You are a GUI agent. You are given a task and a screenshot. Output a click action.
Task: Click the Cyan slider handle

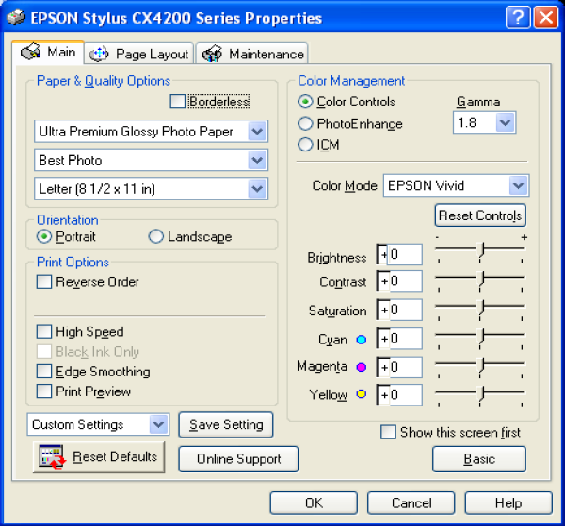[x=480, y=336]
